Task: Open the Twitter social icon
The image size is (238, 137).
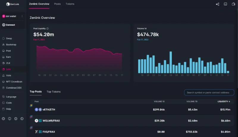Action: (x=3, y=119)
